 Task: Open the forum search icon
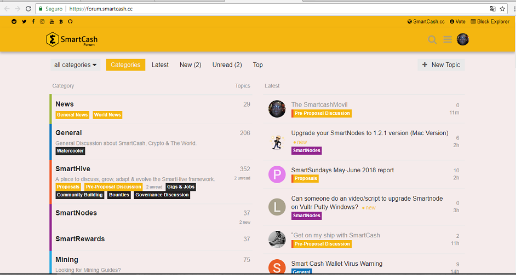click(x=432, y=40)
